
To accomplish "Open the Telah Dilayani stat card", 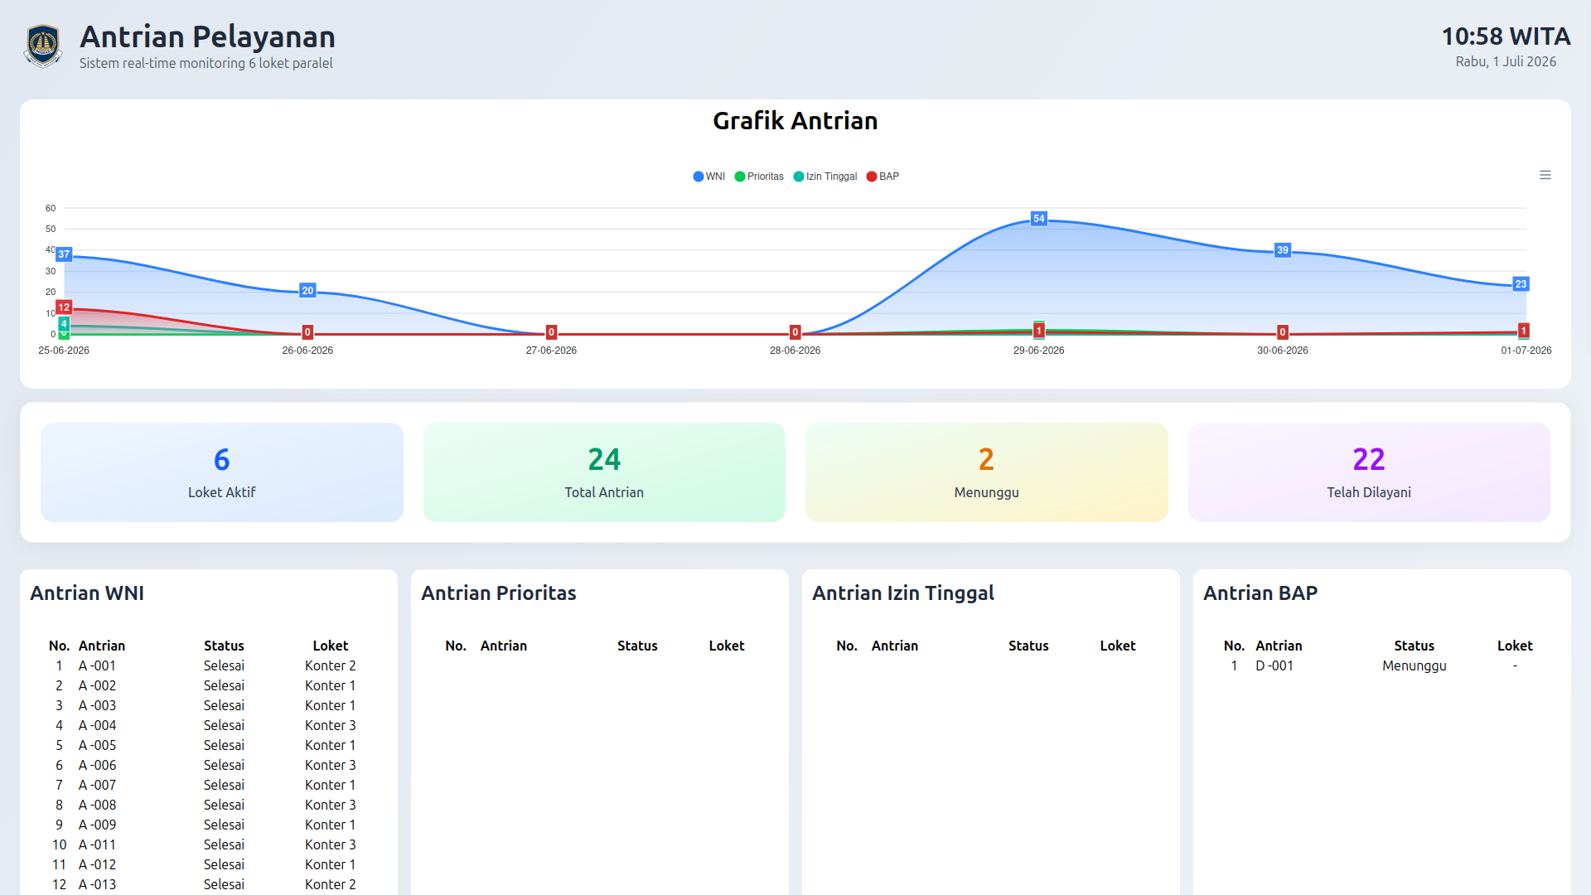I will click(x=1369, y=472).
